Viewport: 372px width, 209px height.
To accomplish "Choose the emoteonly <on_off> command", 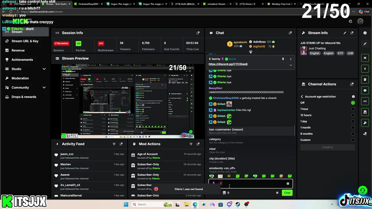I will (251, 170).
